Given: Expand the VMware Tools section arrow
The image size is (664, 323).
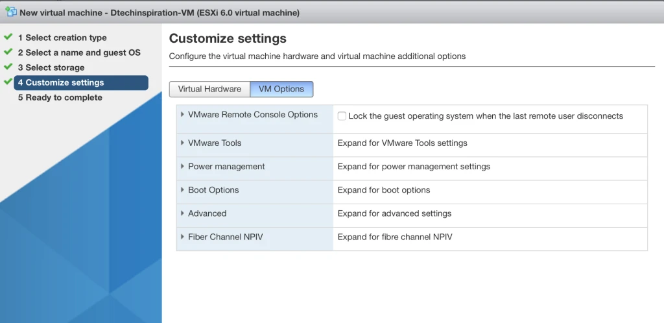Looking at the screenshot, I should point(182,143).
